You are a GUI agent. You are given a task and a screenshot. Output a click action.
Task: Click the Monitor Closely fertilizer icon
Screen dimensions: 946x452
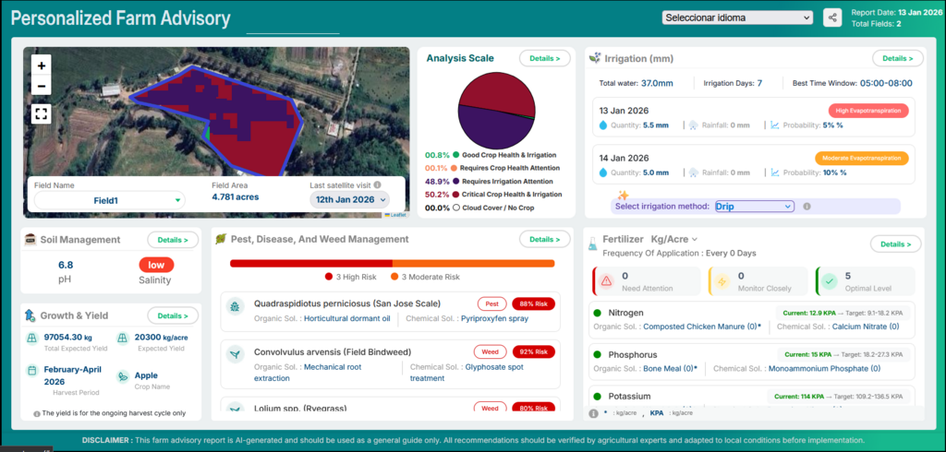pos(722,281)
